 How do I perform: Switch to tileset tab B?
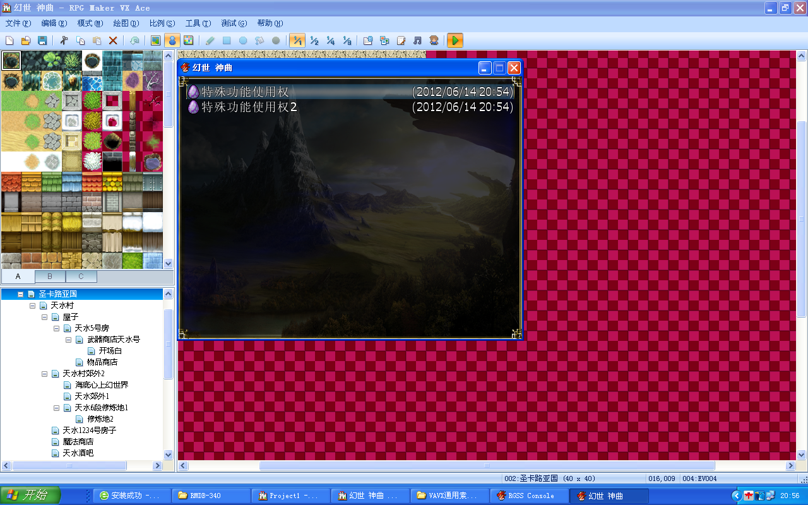pyautogui.click(x=50, y=276)
